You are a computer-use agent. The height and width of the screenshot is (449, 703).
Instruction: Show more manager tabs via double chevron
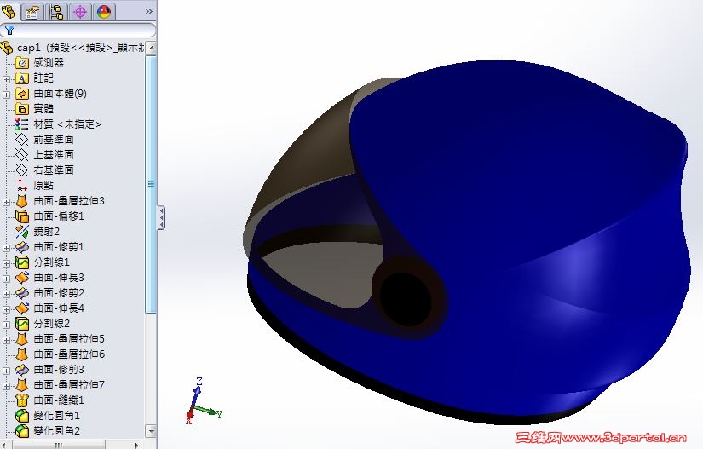(148, 12)
